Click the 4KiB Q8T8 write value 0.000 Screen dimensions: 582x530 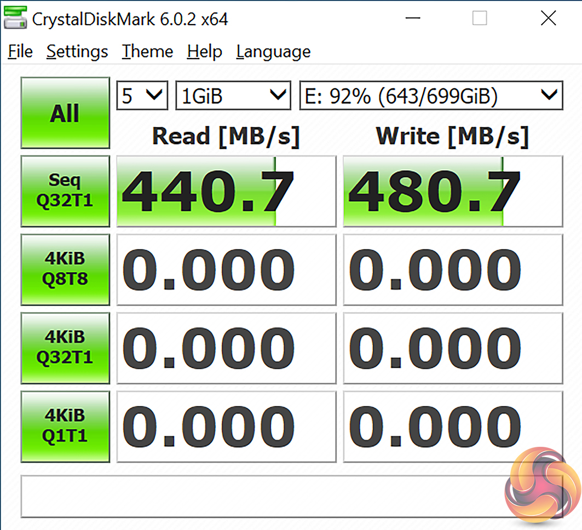point(453,270)
